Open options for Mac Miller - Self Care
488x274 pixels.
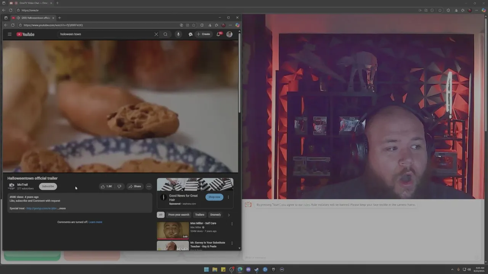coord(232,224)
